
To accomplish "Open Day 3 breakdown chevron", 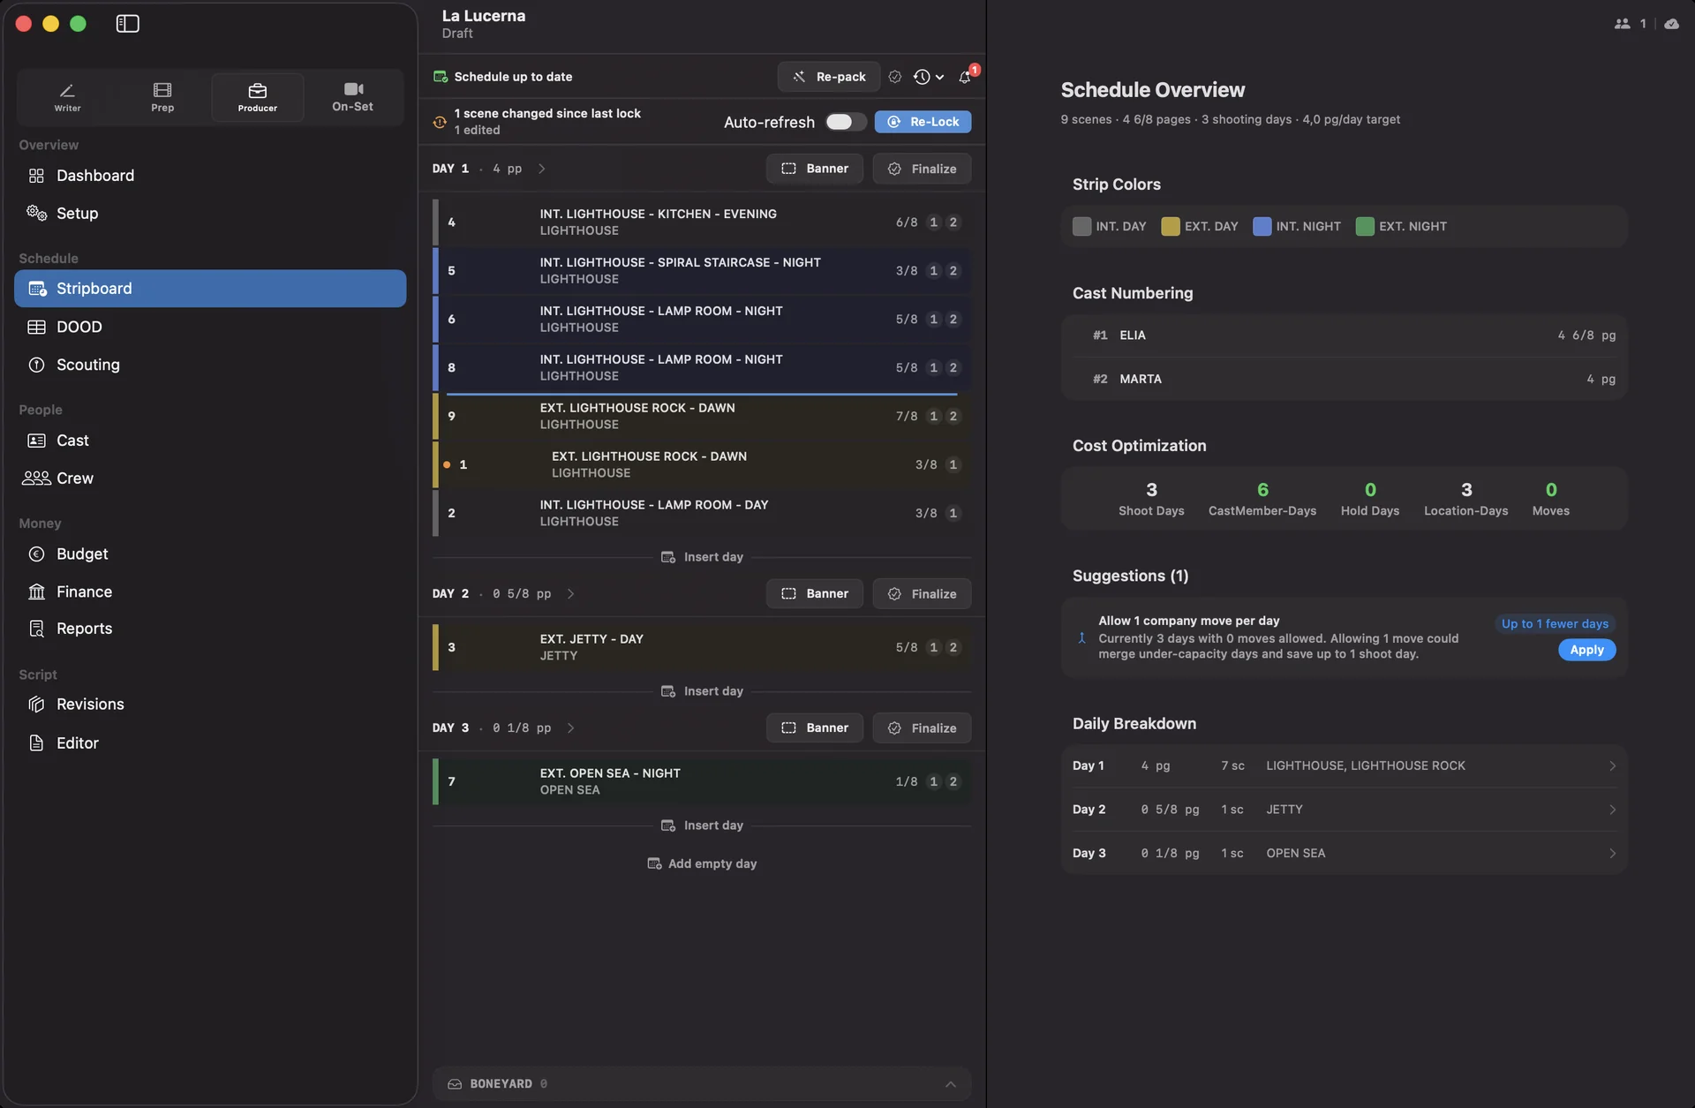I will (x=1612, y=854).
